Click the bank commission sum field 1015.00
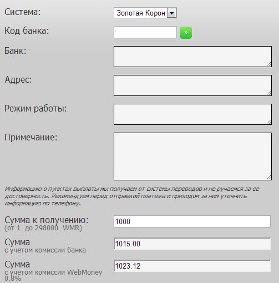 pos(192,244)
